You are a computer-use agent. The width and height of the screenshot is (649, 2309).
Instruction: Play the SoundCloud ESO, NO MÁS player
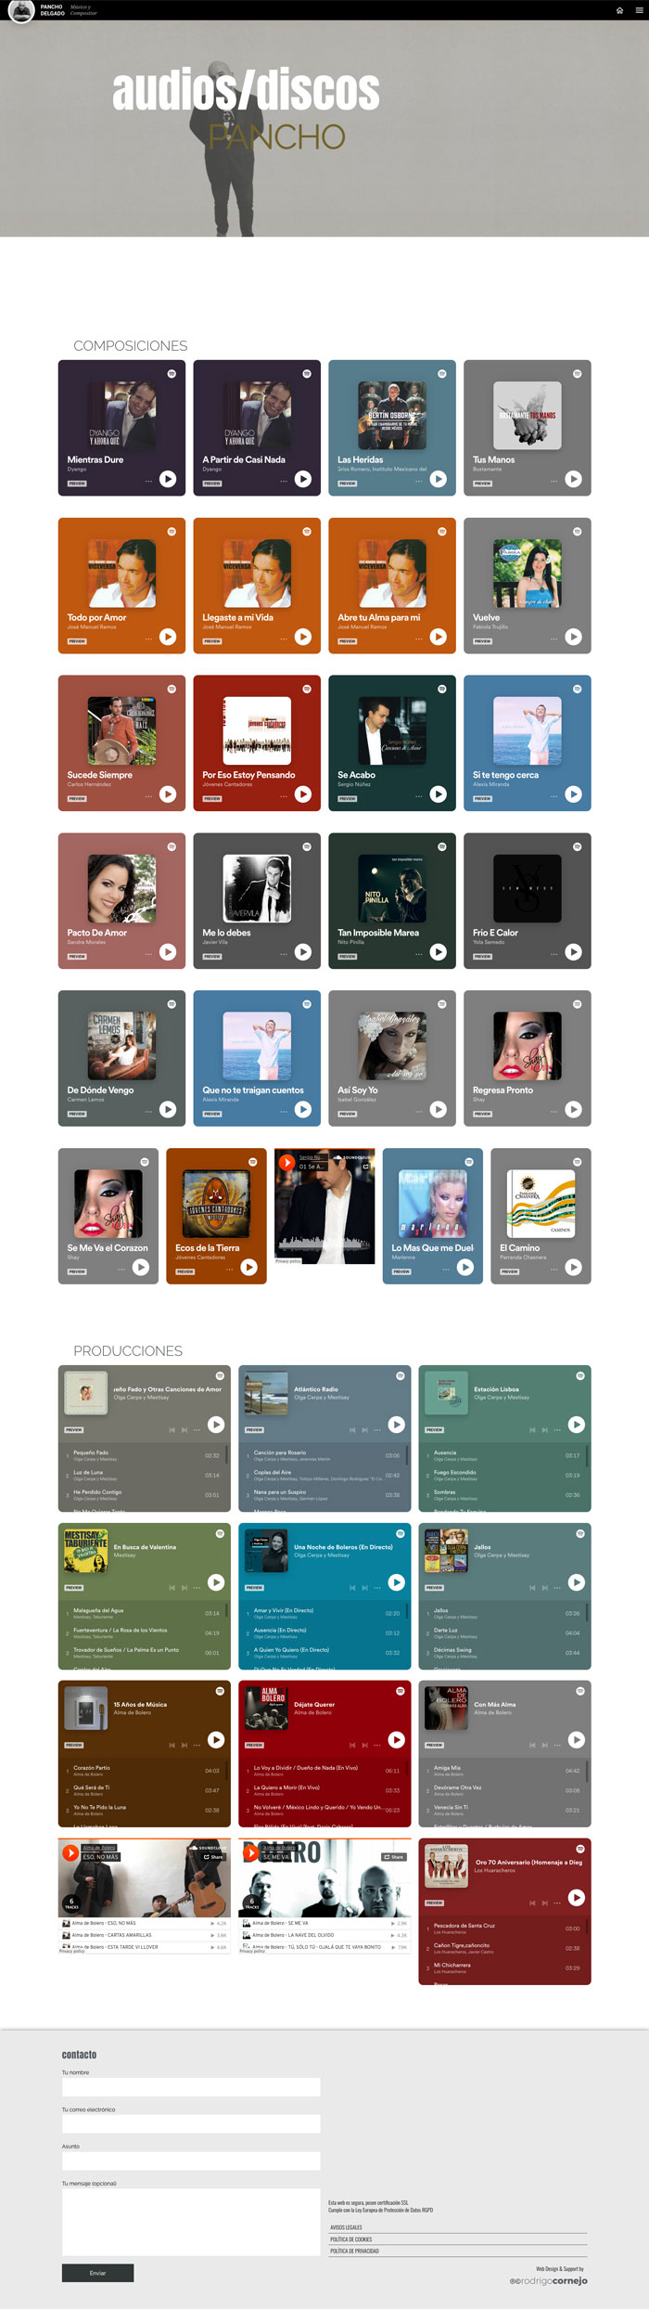click(70, 1852)
